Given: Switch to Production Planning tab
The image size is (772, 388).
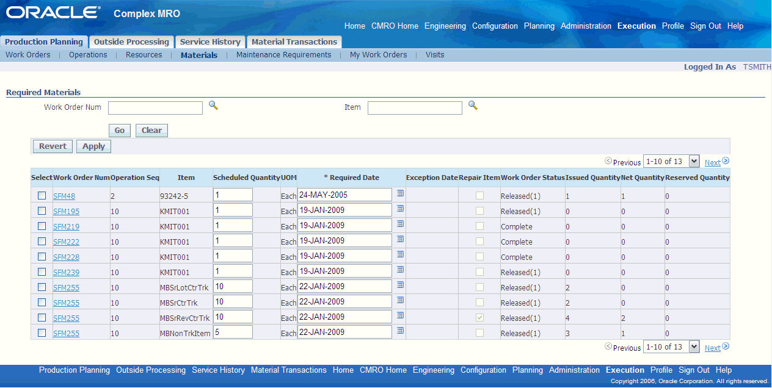Looking at the screenshot, I should 44,42.
